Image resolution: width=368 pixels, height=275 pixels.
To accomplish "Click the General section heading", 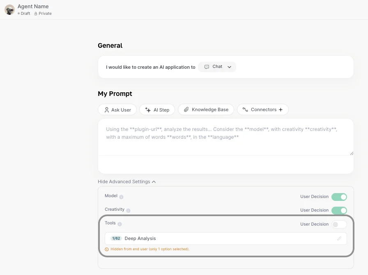I will [110, 45].
